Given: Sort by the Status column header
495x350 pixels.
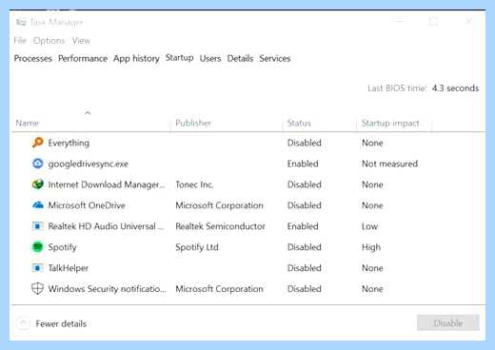Looking at the screenshot, I should tap(299, 123).
